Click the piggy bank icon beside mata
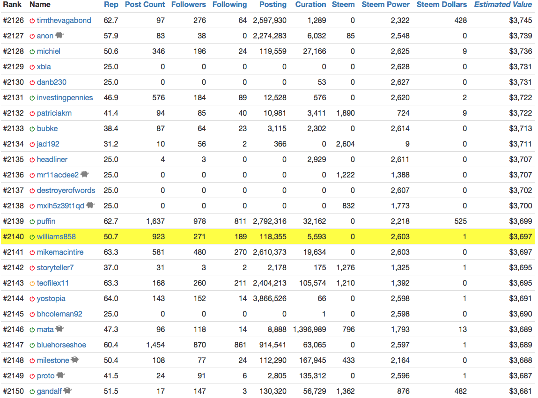Viewport: 538px width, 398px height. (59, 329)
